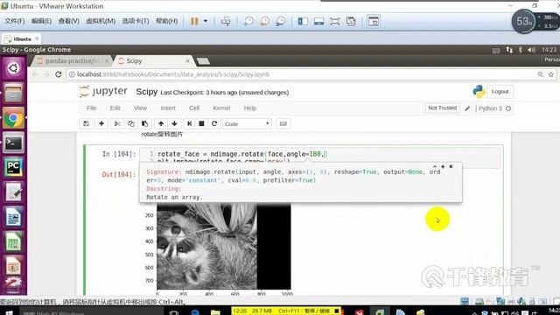Move selected cell up with the arrow

161,123
